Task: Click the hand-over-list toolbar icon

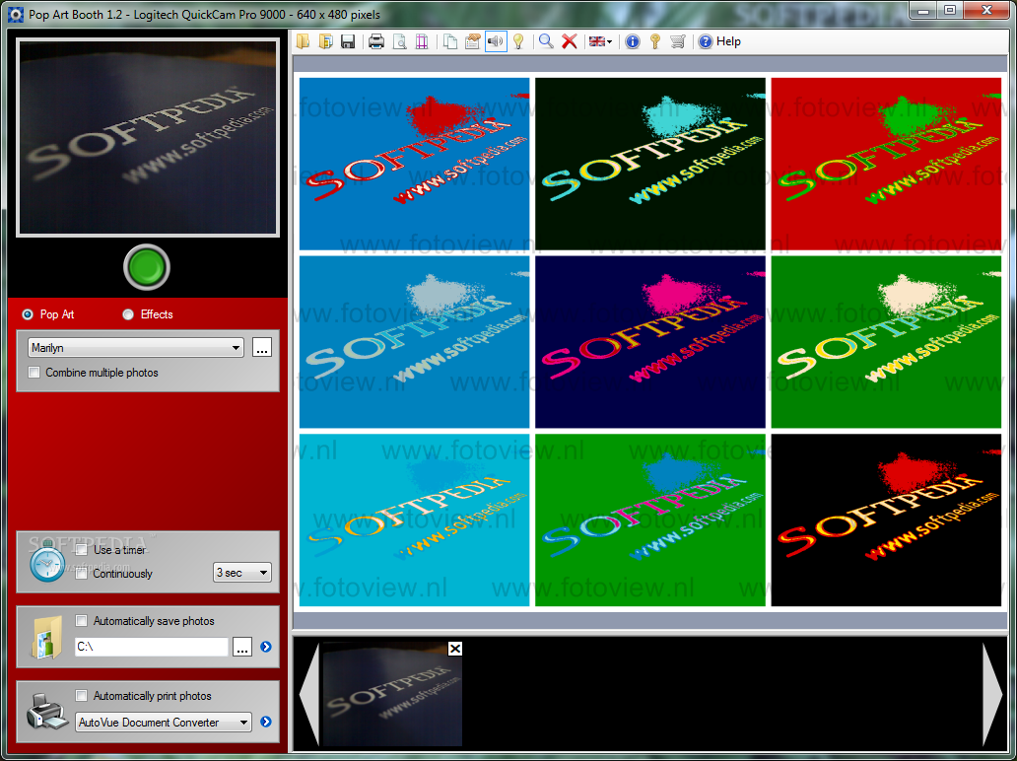Action: click(473, 41)
